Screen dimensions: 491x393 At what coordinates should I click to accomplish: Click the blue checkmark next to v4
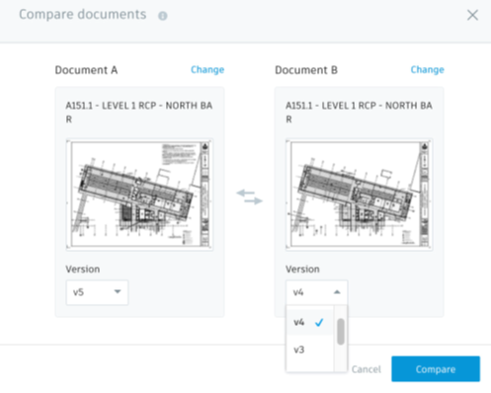coord(319,323)
